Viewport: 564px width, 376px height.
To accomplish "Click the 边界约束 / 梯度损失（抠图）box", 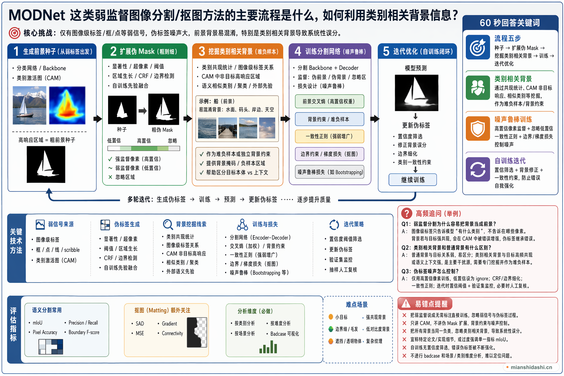I will tap(329, 154).
